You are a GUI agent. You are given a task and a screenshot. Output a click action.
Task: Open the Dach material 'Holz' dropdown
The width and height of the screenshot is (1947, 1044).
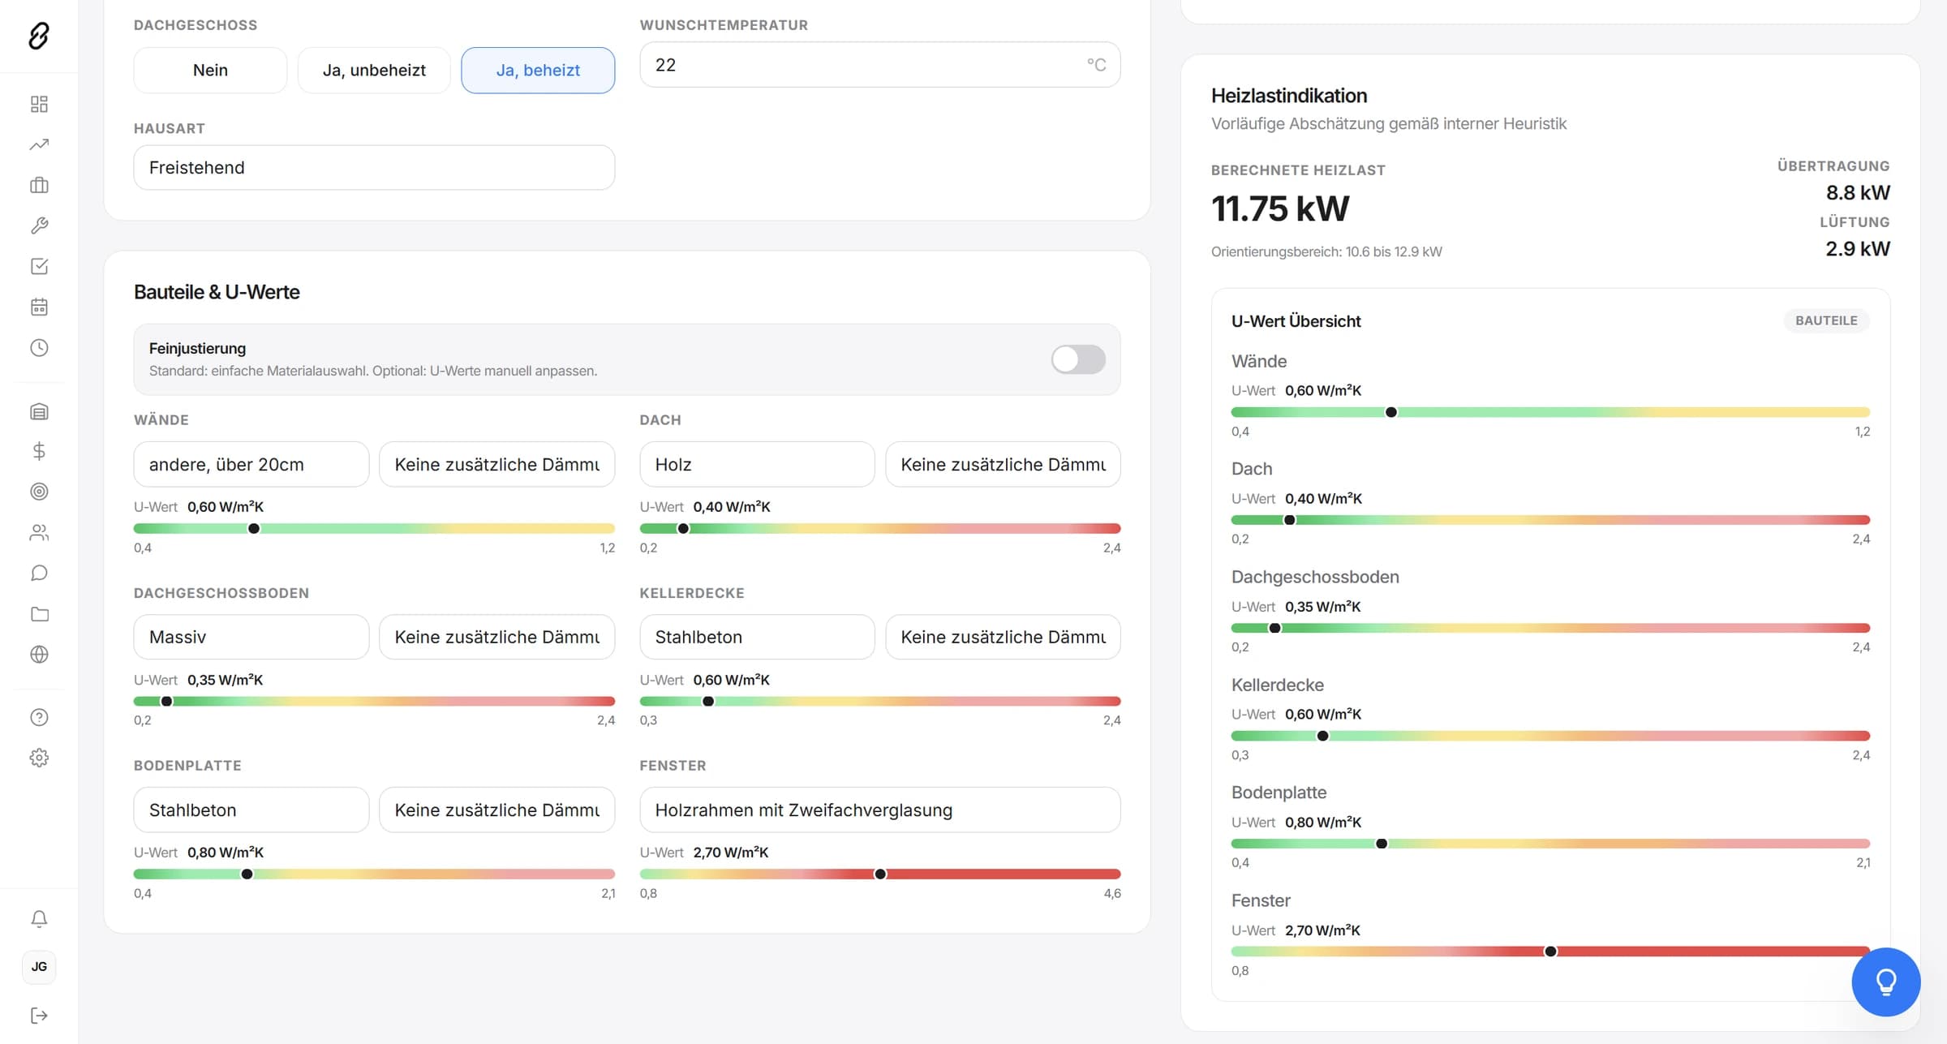point(757,464)
